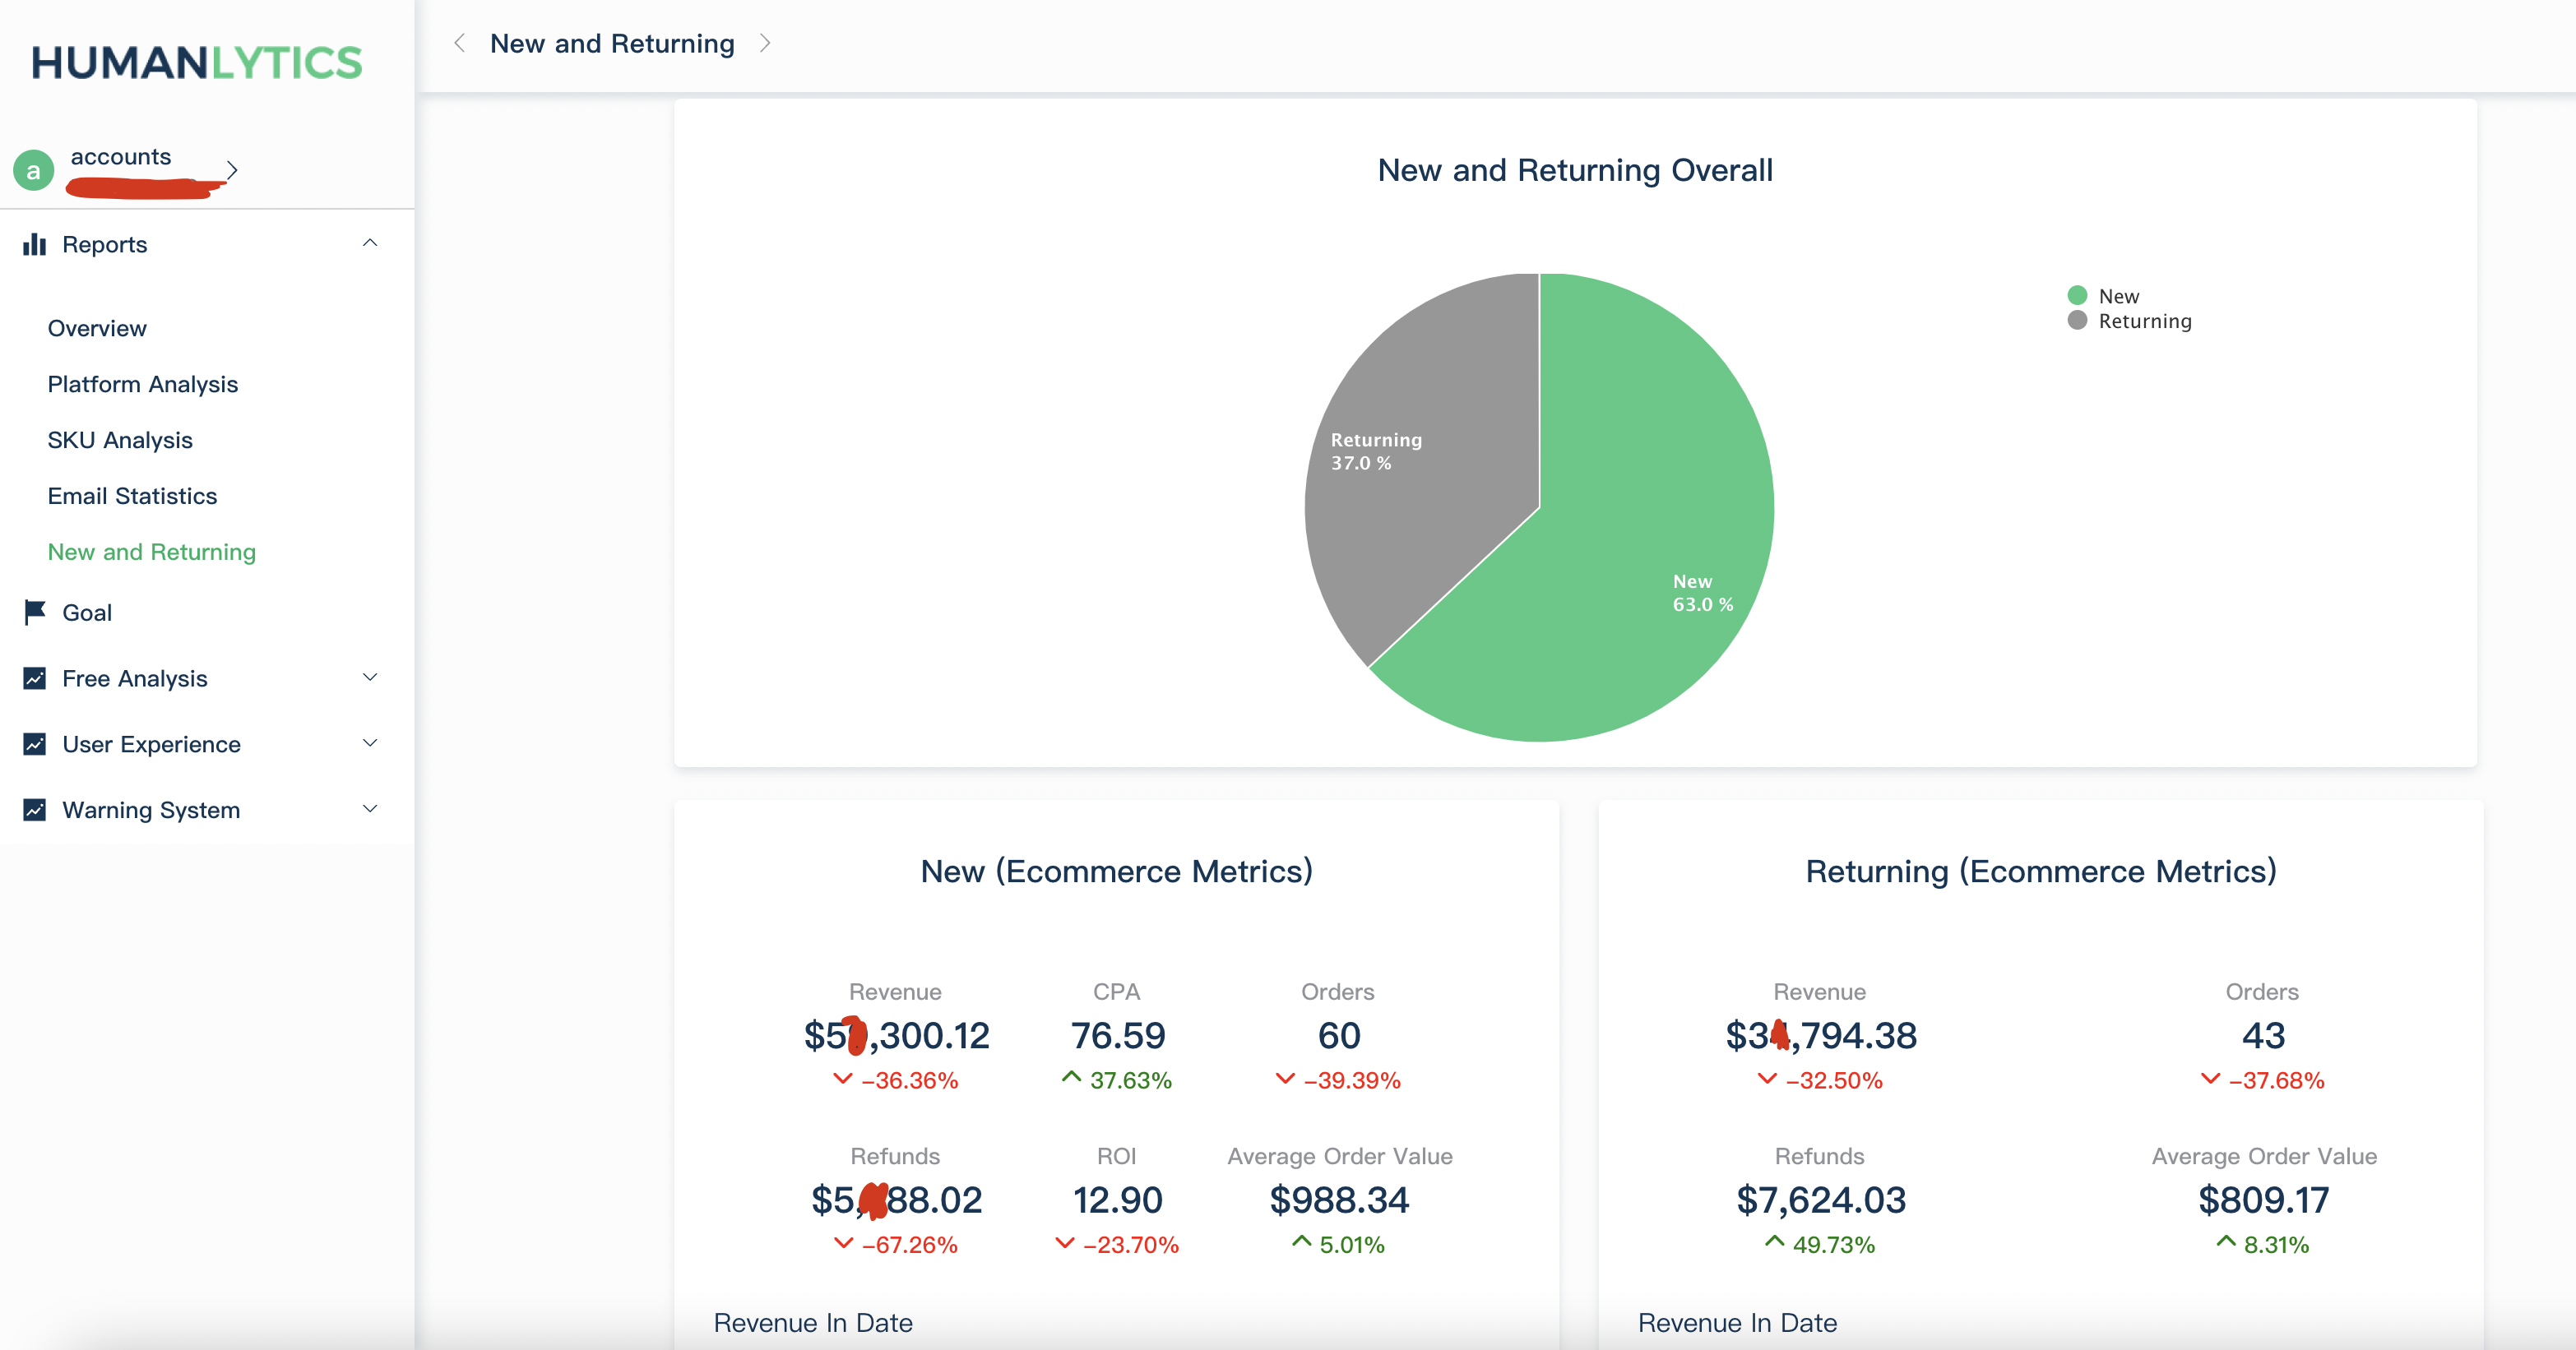The width and height of the screenshot is (2576, 1350).
Task: Click the back arrow before the page title
Action: click(459, 43)
